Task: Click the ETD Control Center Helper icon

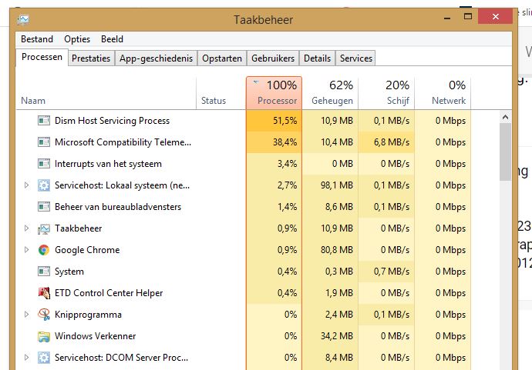Action: point(44,293)
